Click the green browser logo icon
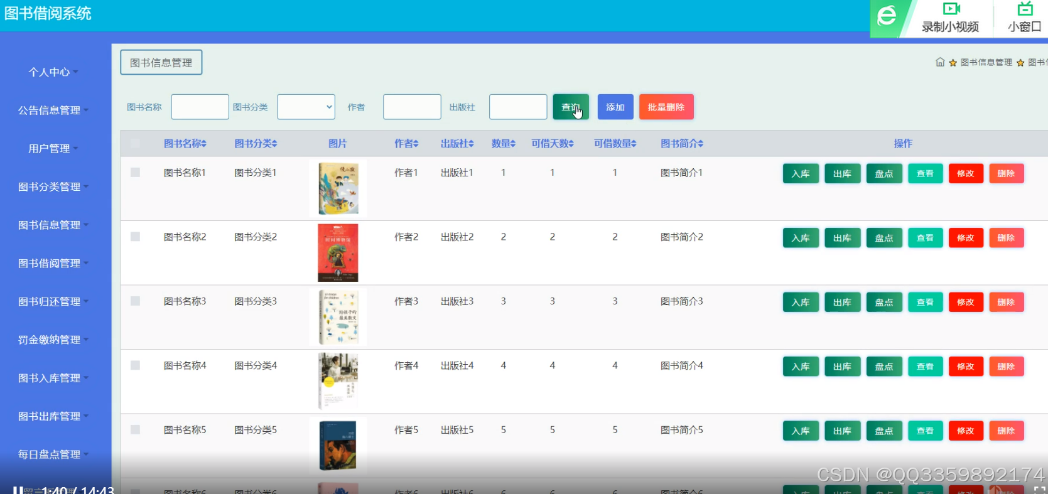Screen dimensions: 1048x494 (x=887, y=15)
